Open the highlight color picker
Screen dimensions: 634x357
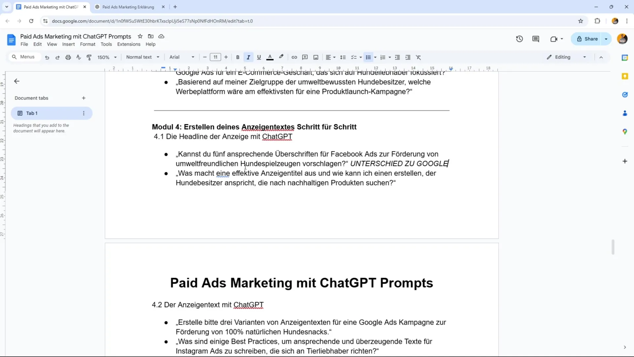(x=281, y=57)
